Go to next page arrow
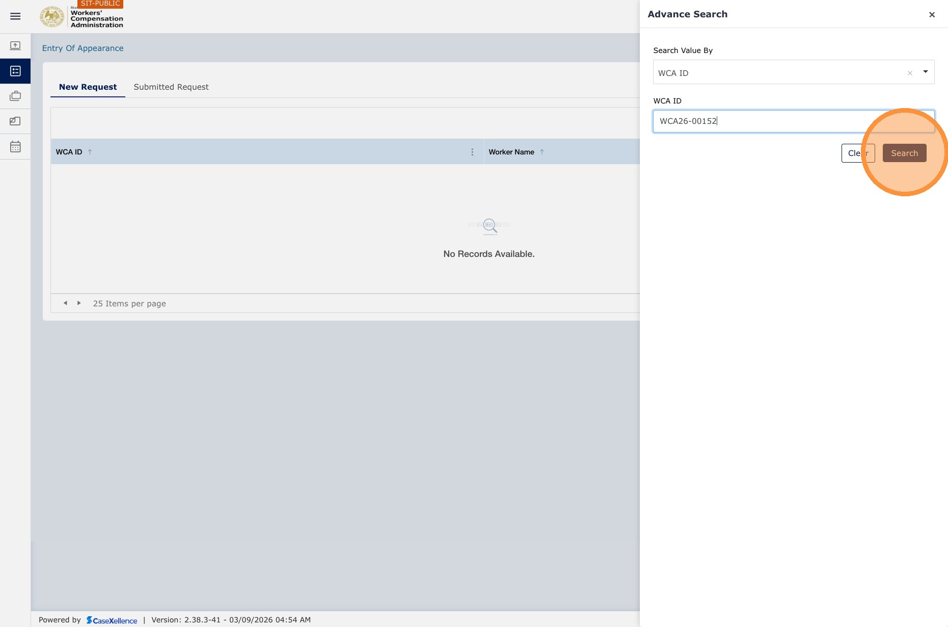Image resolution: width=948 pixels, height=627 pixels. [79, 303]
